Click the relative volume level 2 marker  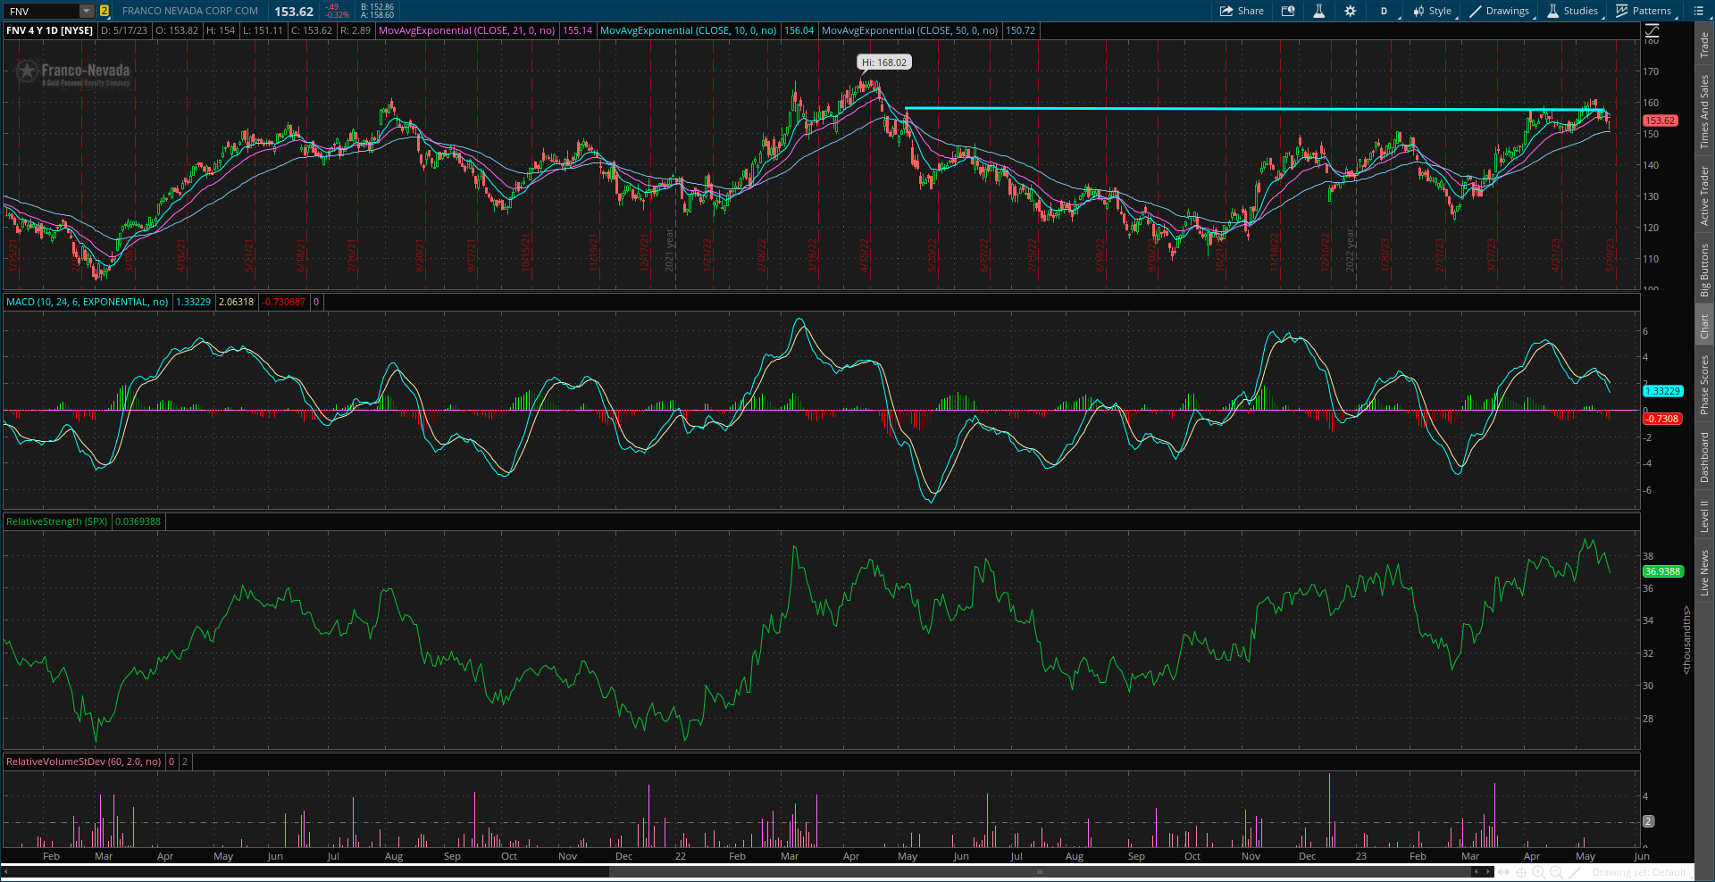(x=1649, y=821)
